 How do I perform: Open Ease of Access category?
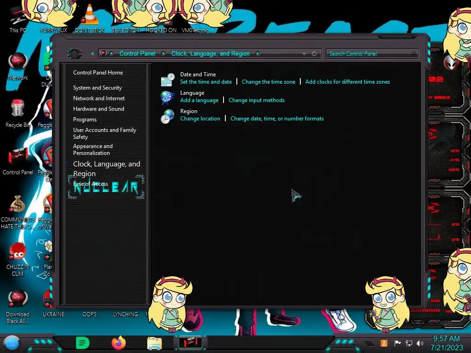click(91, 184)
